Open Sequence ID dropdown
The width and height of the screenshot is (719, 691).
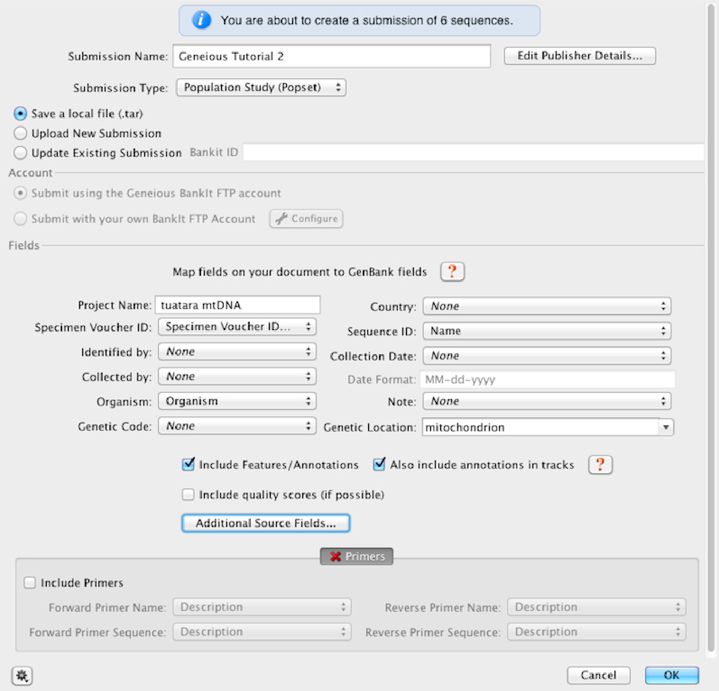click(547, 331)
